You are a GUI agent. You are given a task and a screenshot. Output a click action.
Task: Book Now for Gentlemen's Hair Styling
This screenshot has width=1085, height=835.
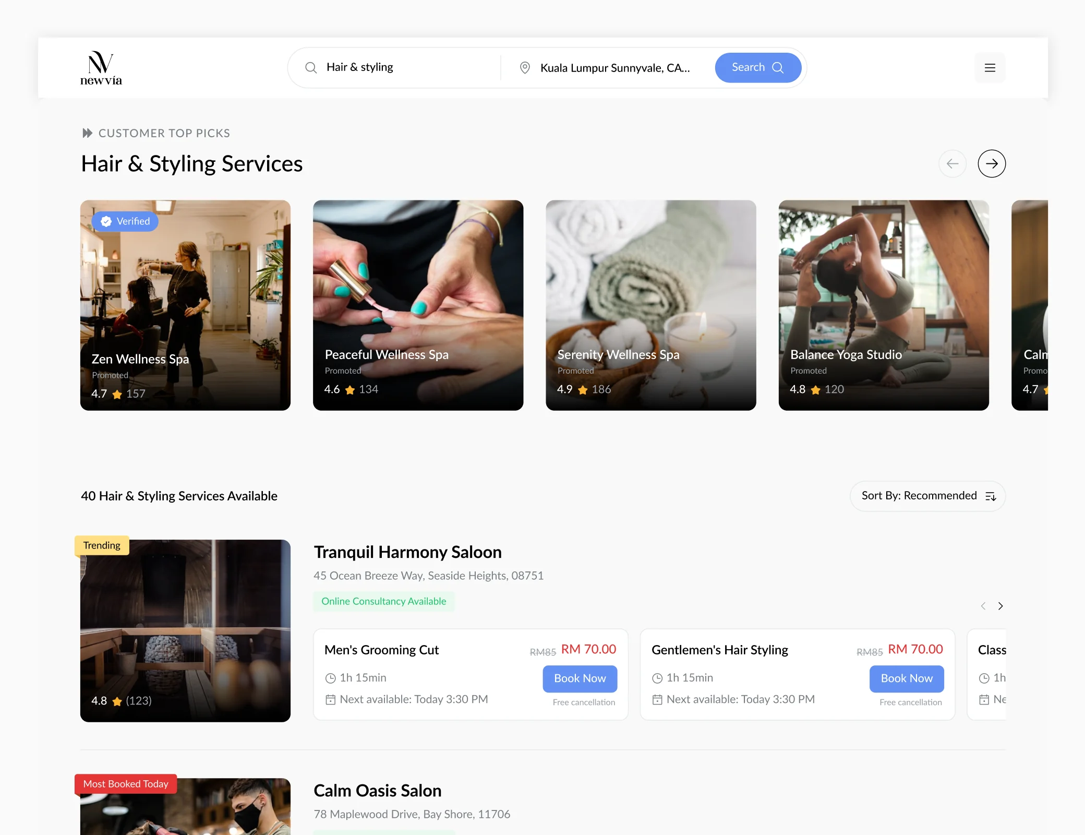907,678
